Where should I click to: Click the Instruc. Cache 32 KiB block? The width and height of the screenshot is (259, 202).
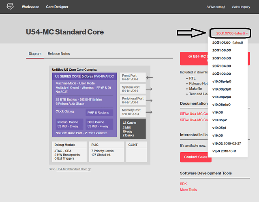pyautogui.click(x=69, y=124)
